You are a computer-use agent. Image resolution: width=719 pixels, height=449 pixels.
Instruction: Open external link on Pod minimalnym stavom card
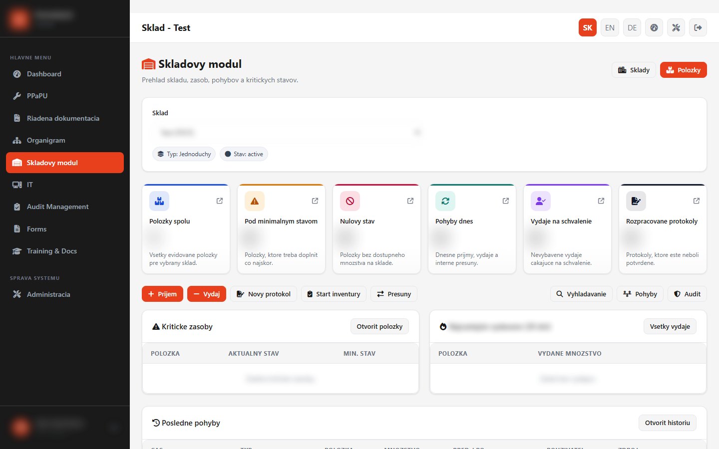(x=315, y=201)
